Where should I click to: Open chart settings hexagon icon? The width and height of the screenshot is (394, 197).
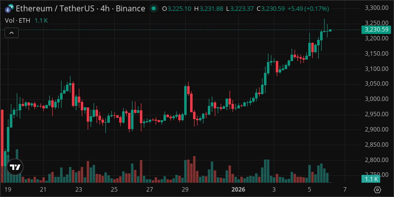[378, 190]
